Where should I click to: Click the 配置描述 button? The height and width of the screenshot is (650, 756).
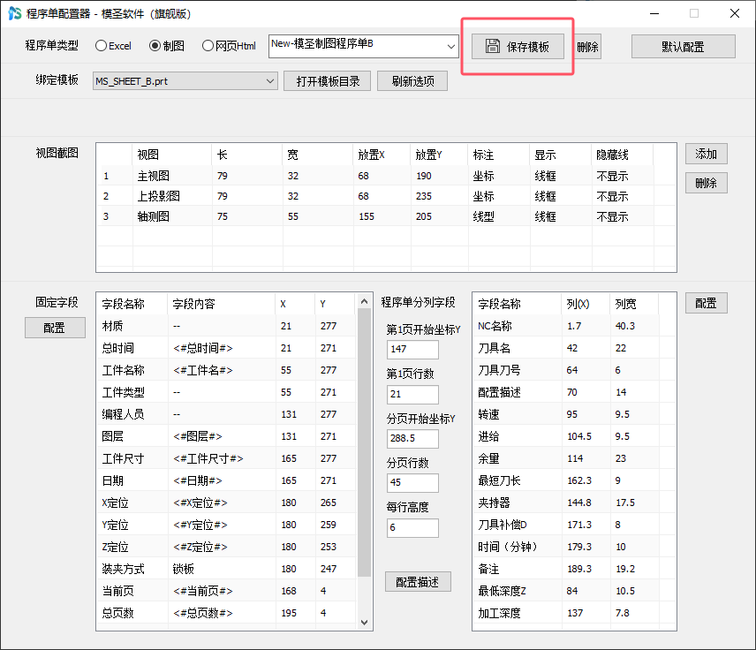[x=418, y=582]
